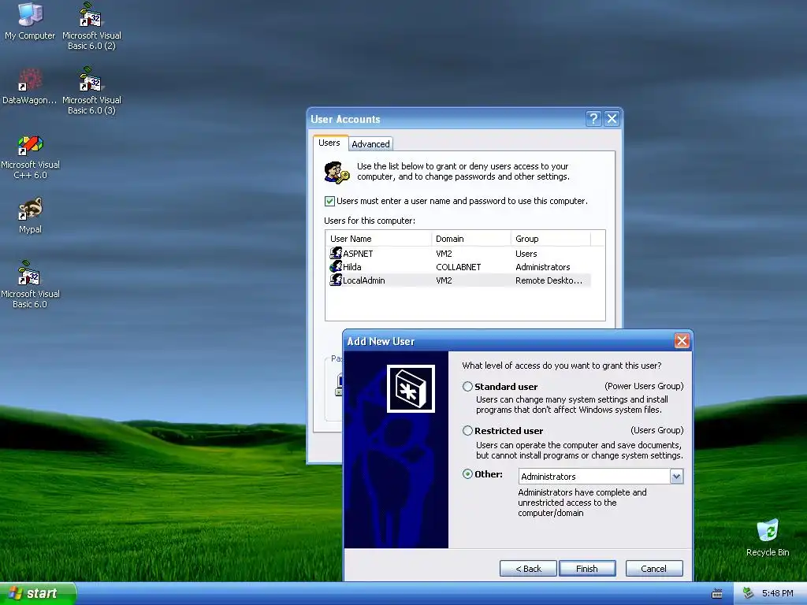
Task: Click the Users group cell for ASPNET
Action: tap(526, 254)
